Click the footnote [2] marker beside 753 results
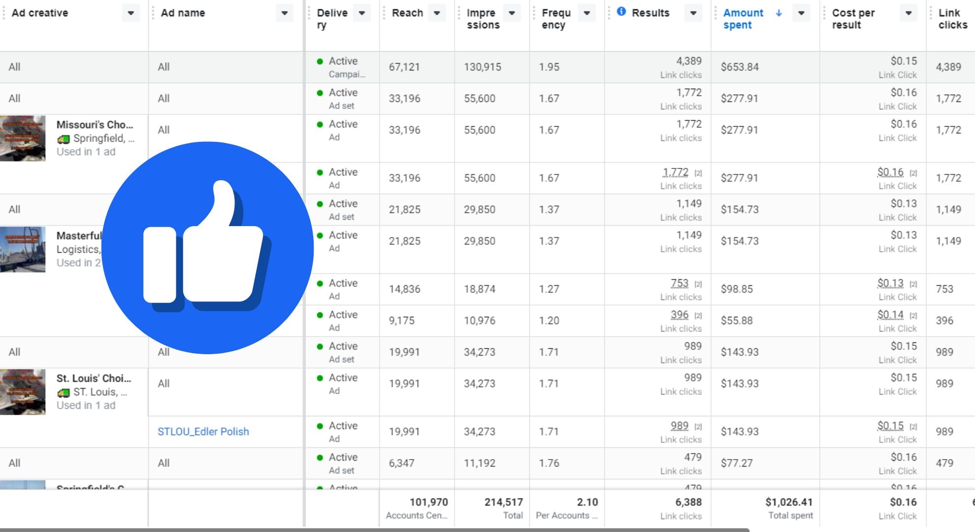Viewport: 975px width, 532px height. click(x=698, y=284)
